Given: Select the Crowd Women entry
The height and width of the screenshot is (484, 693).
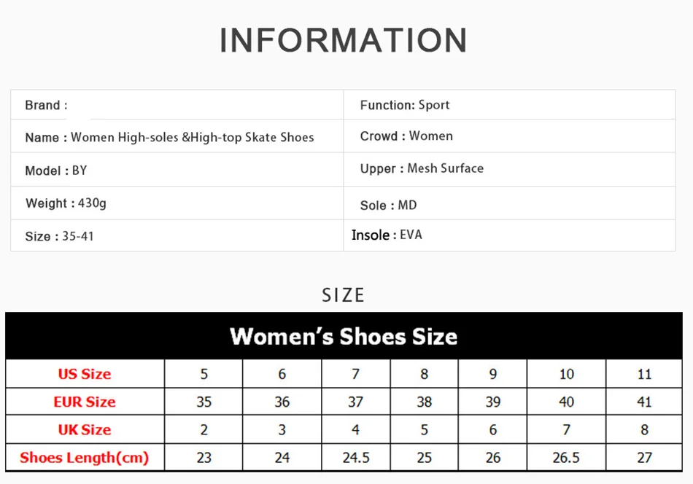Looking at the screenshot, I should tap(406, 136).
